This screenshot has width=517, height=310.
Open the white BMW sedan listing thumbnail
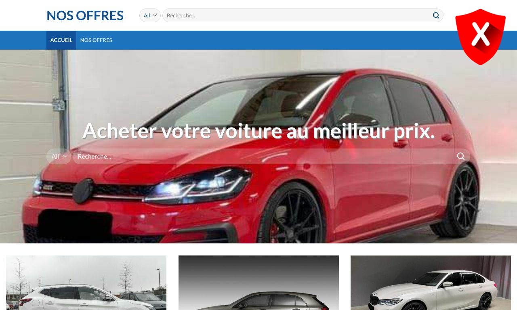[431, 283]
